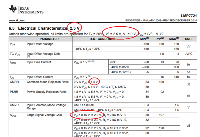The image size is (200, 137).
Task: Click the µV/°C unit cell
Action: point(188,54)
